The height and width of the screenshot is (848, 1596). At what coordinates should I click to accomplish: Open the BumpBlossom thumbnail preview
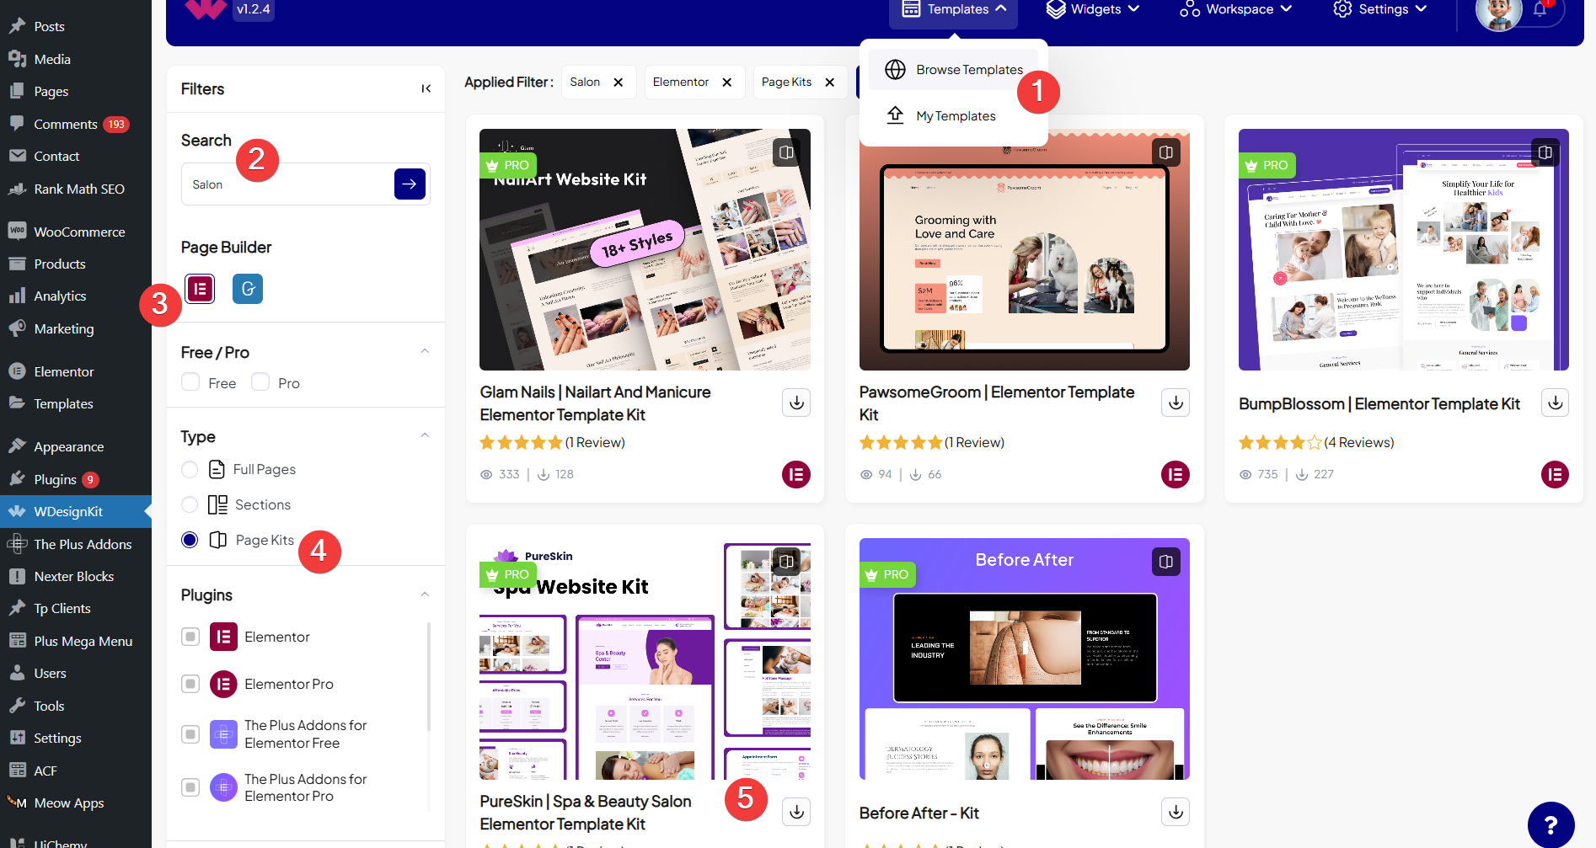click(1403, 249)
